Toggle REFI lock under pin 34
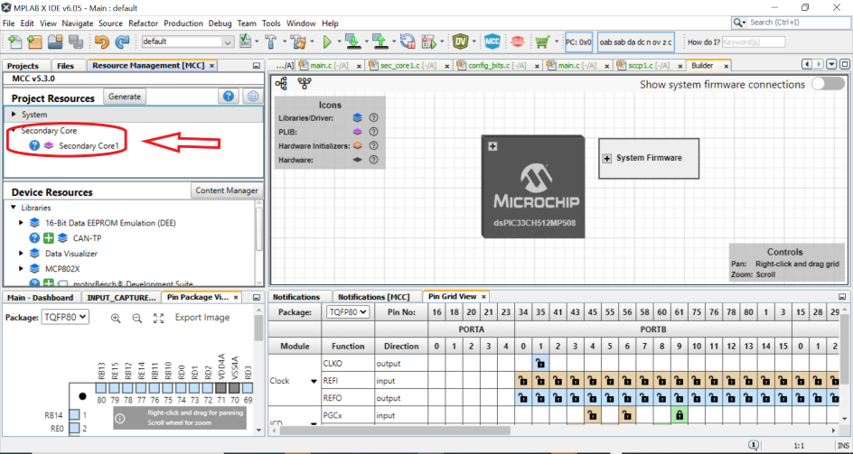The height and width of the screenshot is (454, 853). (x=523, y=381)
